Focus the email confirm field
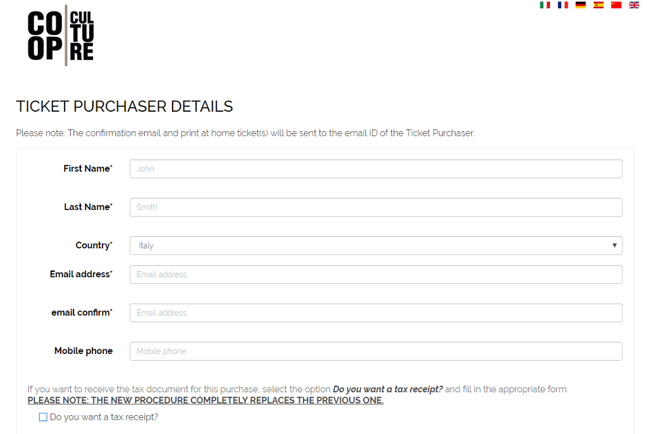 [376, 313]
